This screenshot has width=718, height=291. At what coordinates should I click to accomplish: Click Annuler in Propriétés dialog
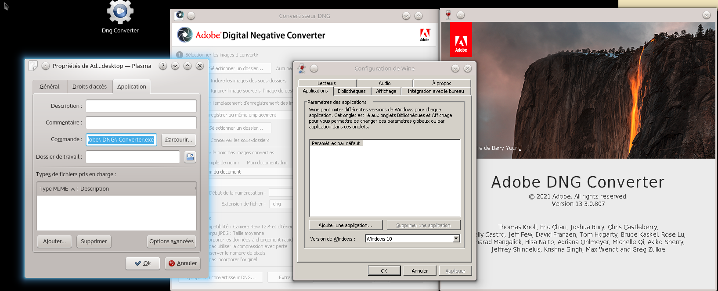[183, 263]
